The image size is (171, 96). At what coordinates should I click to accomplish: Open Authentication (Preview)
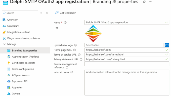point(25,57)
